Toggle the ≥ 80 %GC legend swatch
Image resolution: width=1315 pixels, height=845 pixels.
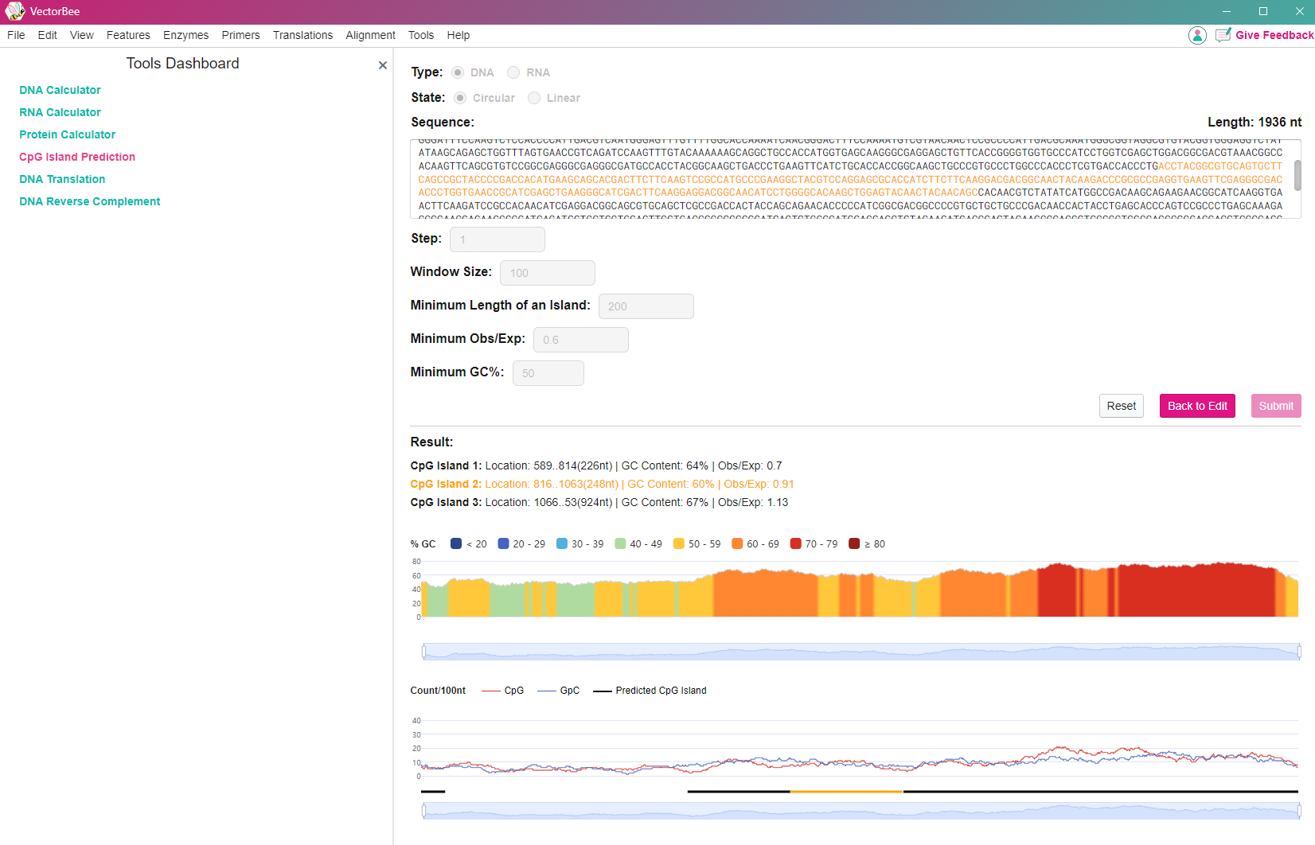point(854,543)
